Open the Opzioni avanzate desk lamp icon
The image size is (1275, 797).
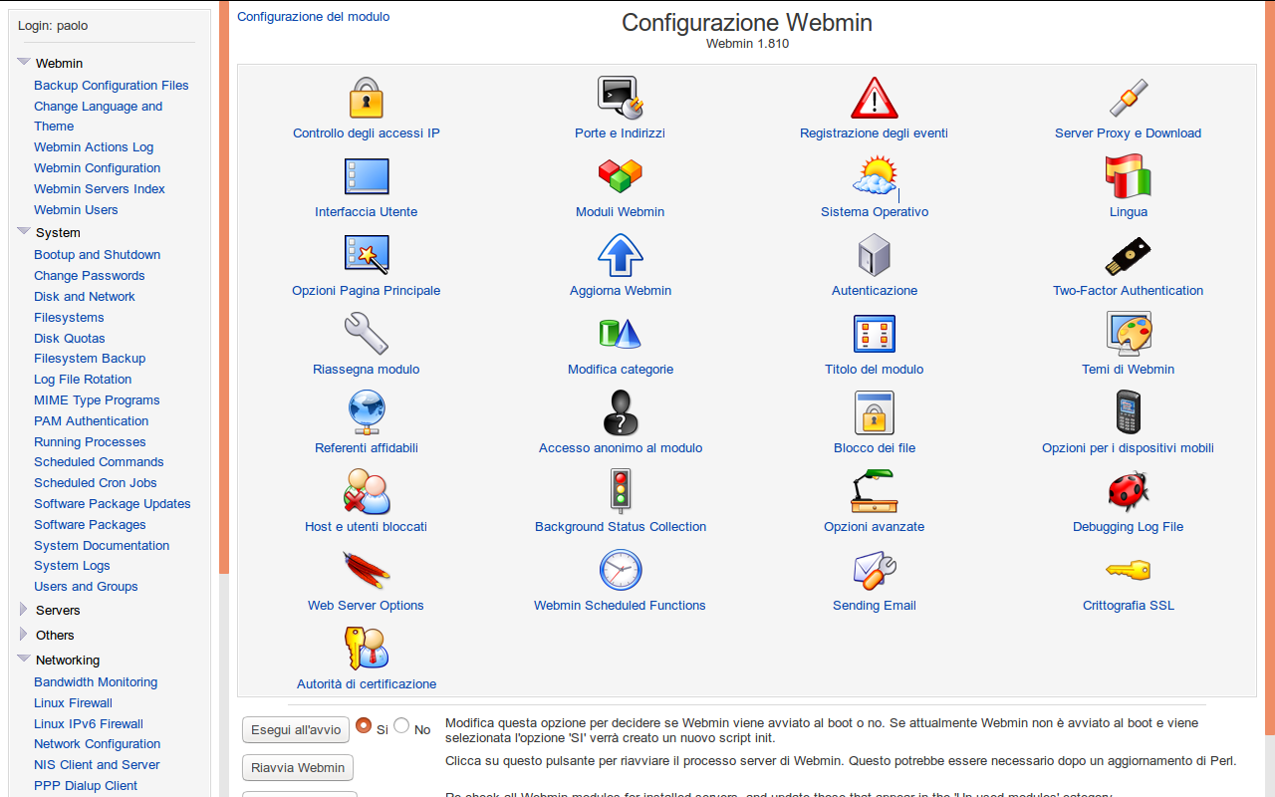875,491
